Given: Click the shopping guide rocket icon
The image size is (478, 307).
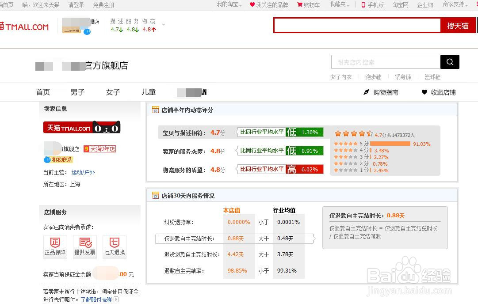Looking at the screenshot, I should click(x=367, y=92).
